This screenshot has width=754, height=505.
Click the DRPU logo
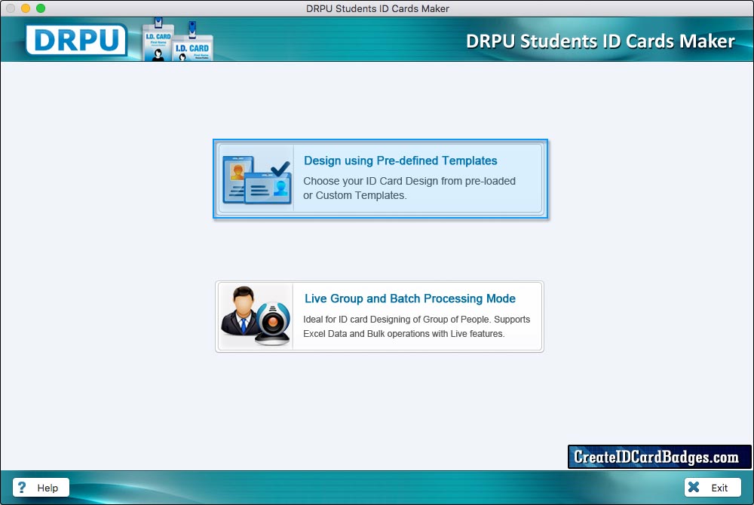pos(76,39)
